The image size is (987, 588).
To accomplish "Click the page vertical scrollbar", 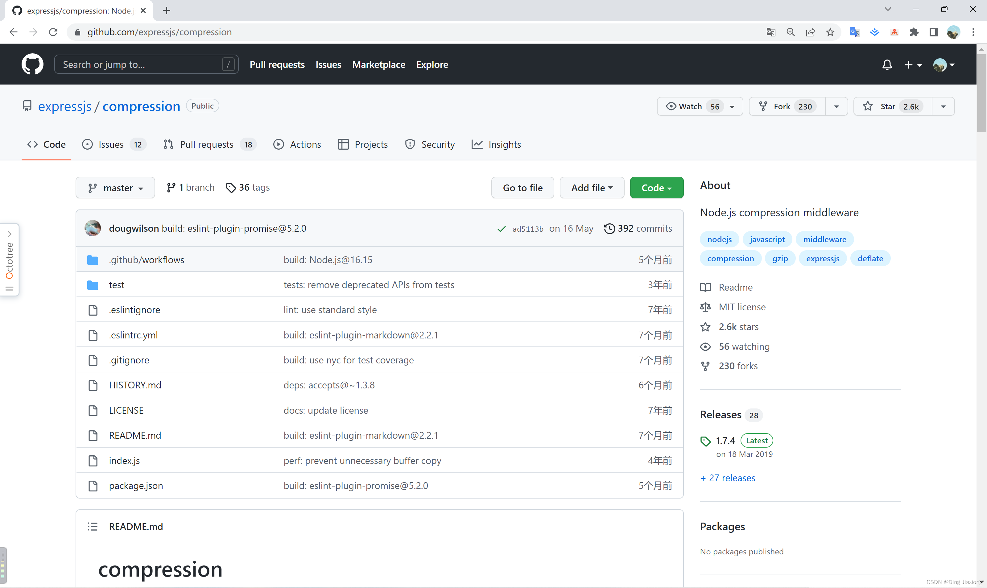I will [x=981, y=93].
